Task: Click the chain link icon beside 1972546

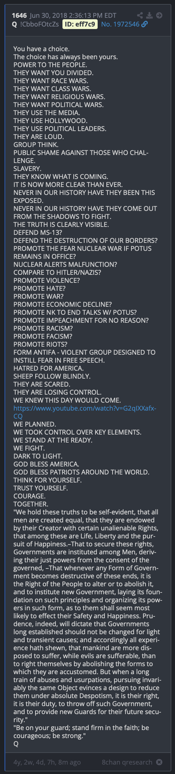Action: click(145, 24)
